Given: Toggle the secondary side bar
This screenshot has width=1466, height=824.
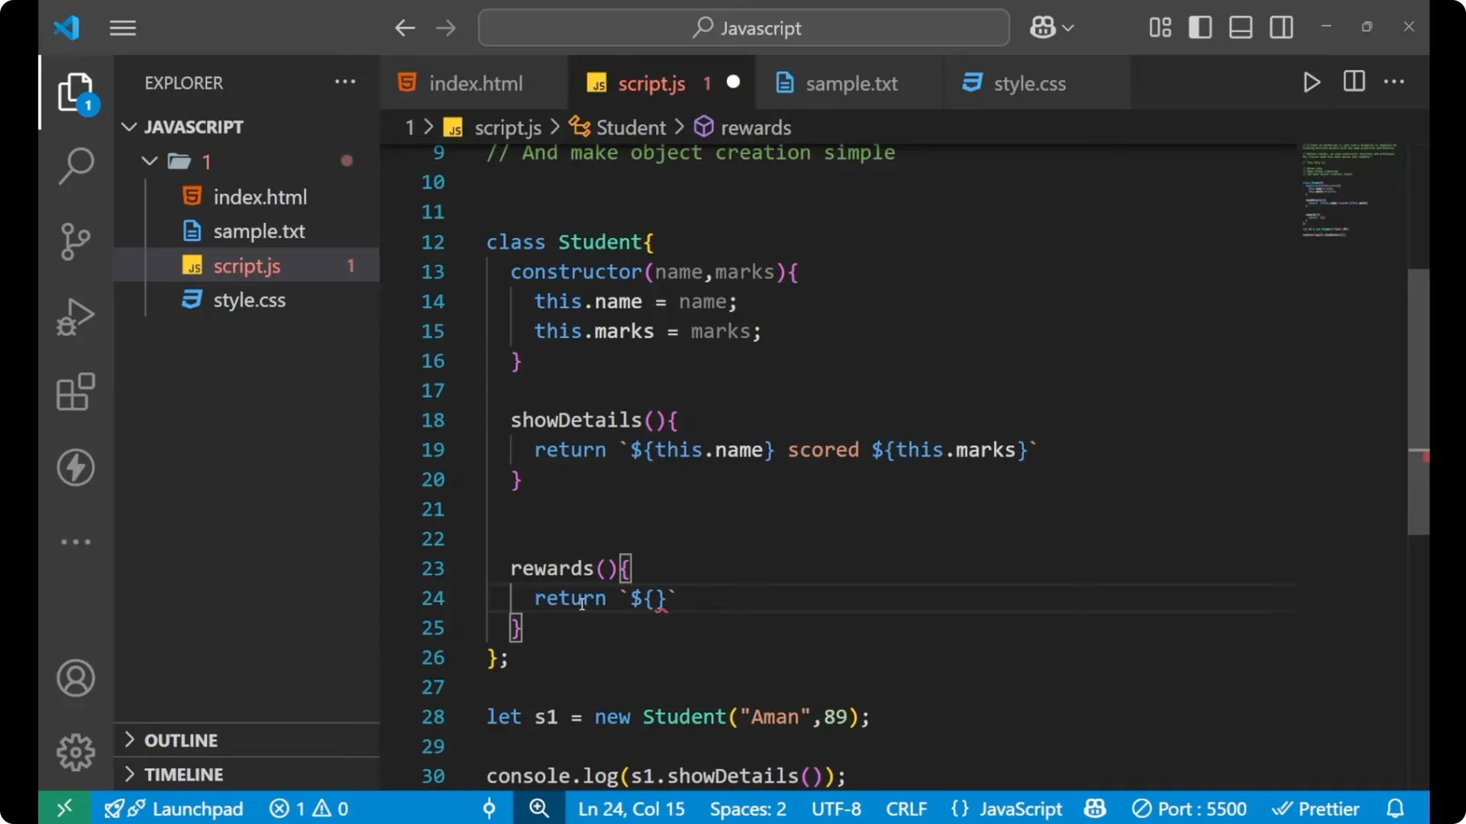Looking at the screenshot, I should (1281, 27).
